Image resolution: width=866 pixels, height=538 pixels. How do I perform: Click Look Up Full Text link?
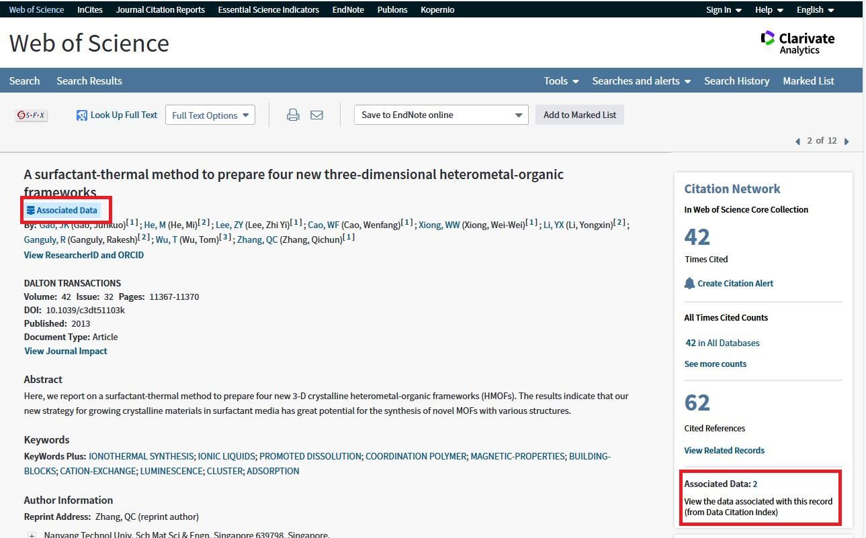124,115
